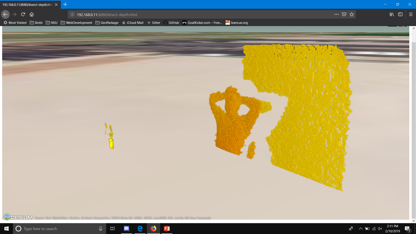Bookmark this page with star icon
The height and width of the screenshot is (234, 416).
(x=352, y=14)
